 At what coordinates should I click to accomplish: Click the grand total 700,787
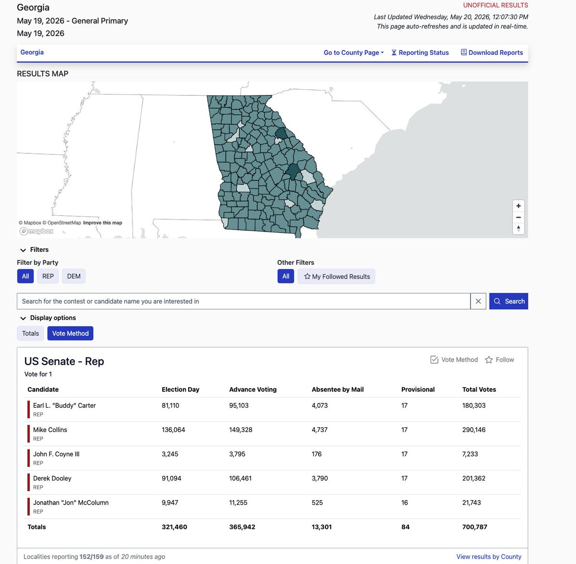(475, 527)
